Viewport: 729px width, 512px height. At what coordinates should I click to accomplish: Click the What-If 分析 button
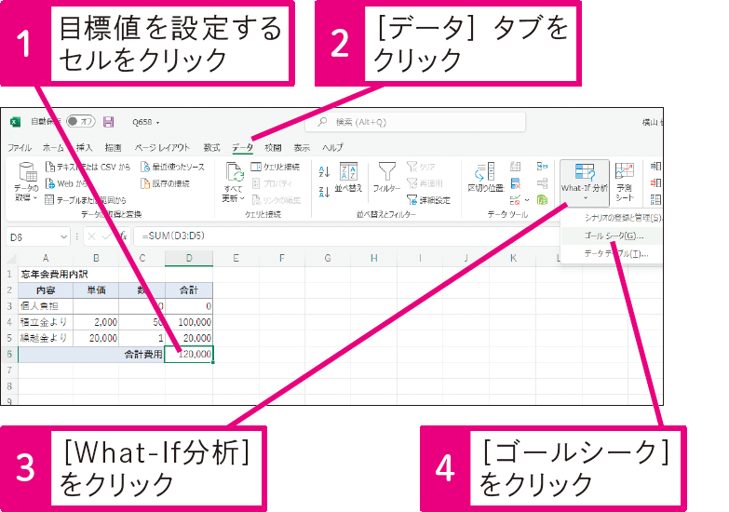click(585, 182)
